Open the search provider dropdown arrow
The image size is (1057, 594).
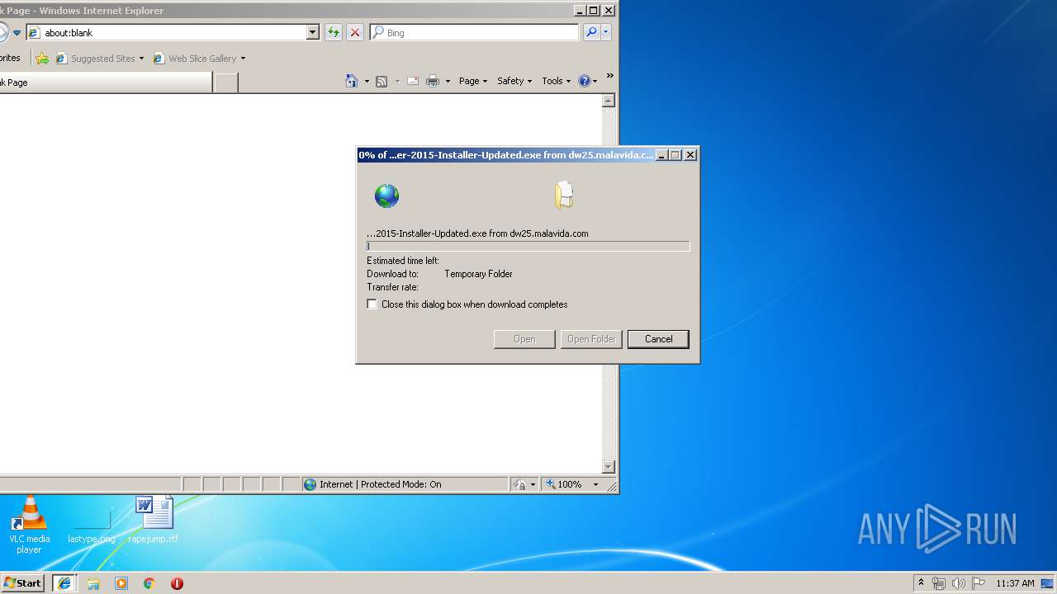tap(606, 32)
